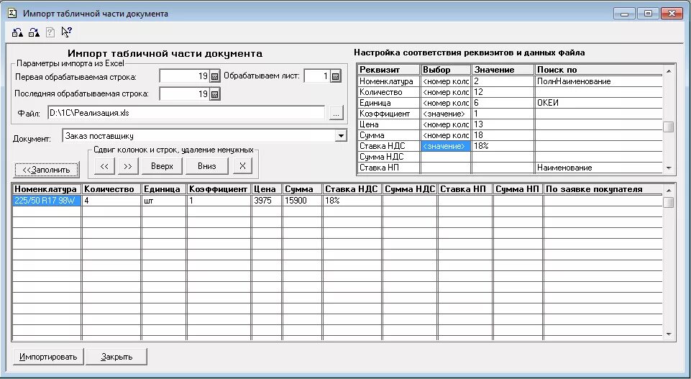691x379 pixels.
Task: Click up arrow of data table scrollbar
Action: tap(669, 190)
